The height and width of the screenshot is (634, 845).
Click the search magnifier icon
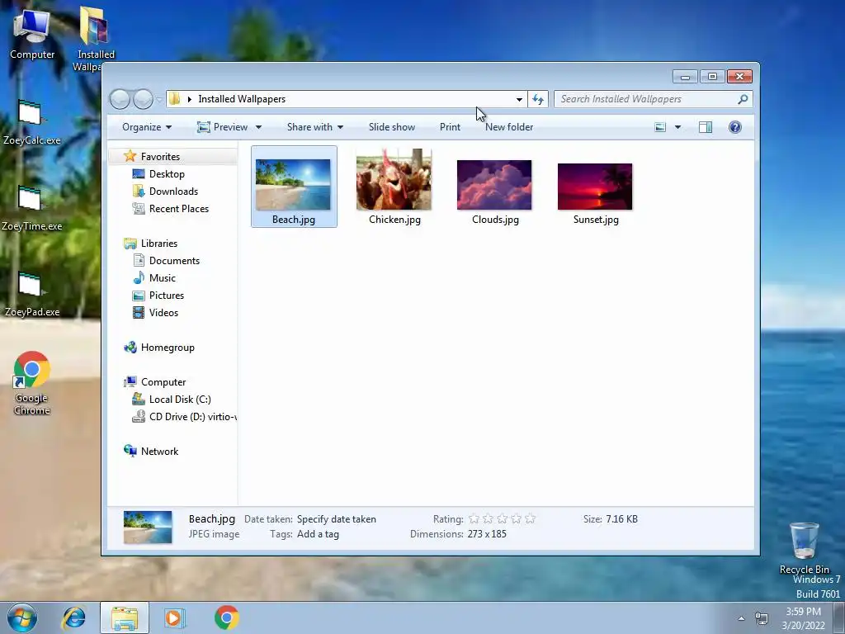pos(743,99)
